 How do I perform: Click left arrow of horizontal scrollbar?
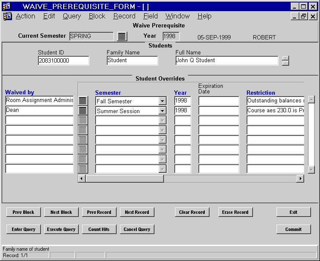(82, 179)
